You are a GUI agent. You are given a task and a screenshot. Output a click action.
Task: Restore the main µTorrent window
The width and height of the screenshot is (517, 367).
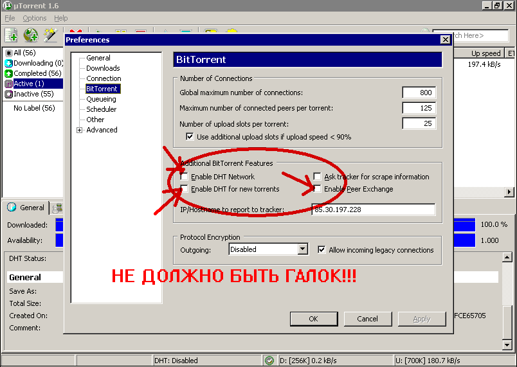[497, 6]
